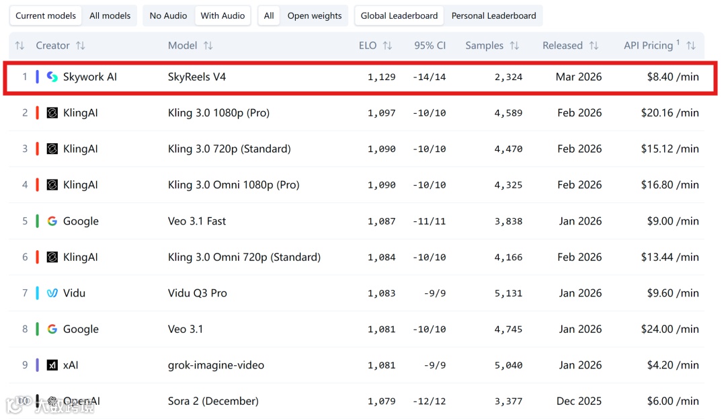
Task: Click the Skywork AI logo icon
Action: tap(52, 77)
